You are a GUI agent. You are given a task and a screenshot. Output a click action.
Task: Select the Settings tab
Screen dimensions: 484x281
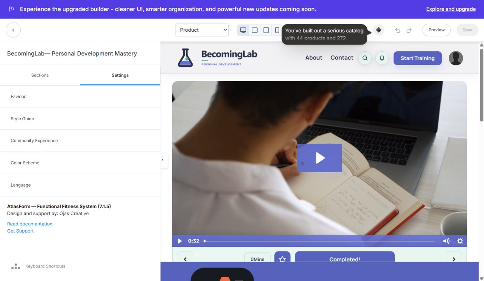point(120,75)
